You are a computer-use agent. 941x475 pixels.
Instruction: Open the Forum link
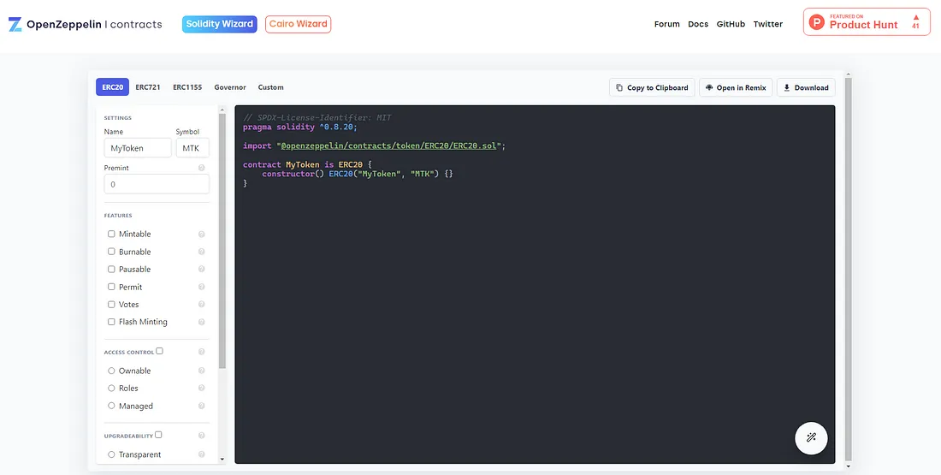click(666, 25)
